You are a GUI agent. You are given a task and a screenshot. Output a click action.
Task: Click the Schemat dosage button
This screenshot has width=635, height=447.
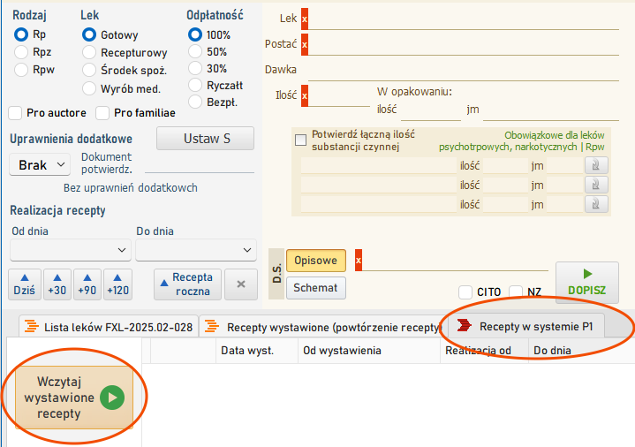316,288
